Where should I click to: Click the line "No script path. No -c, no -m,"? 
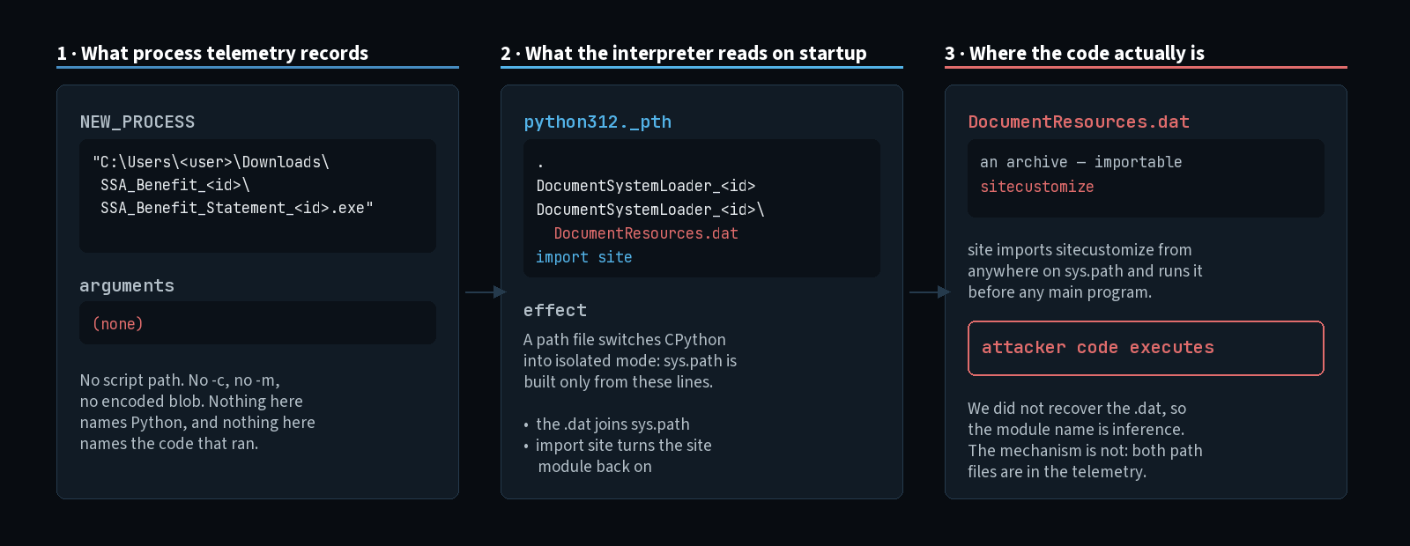(180, 380)
